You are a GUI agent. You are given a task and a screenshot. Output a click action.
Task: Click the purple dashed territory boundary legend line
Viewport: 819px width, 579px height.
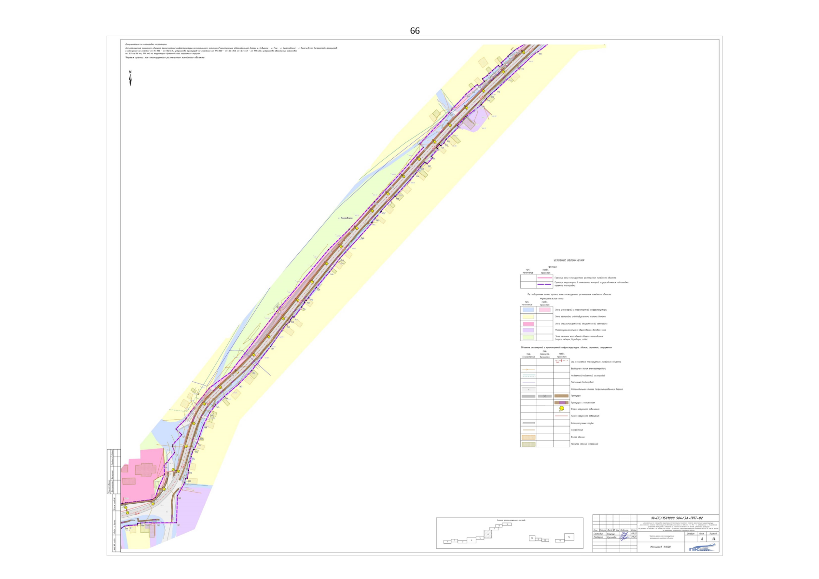[x=544, y=285]
